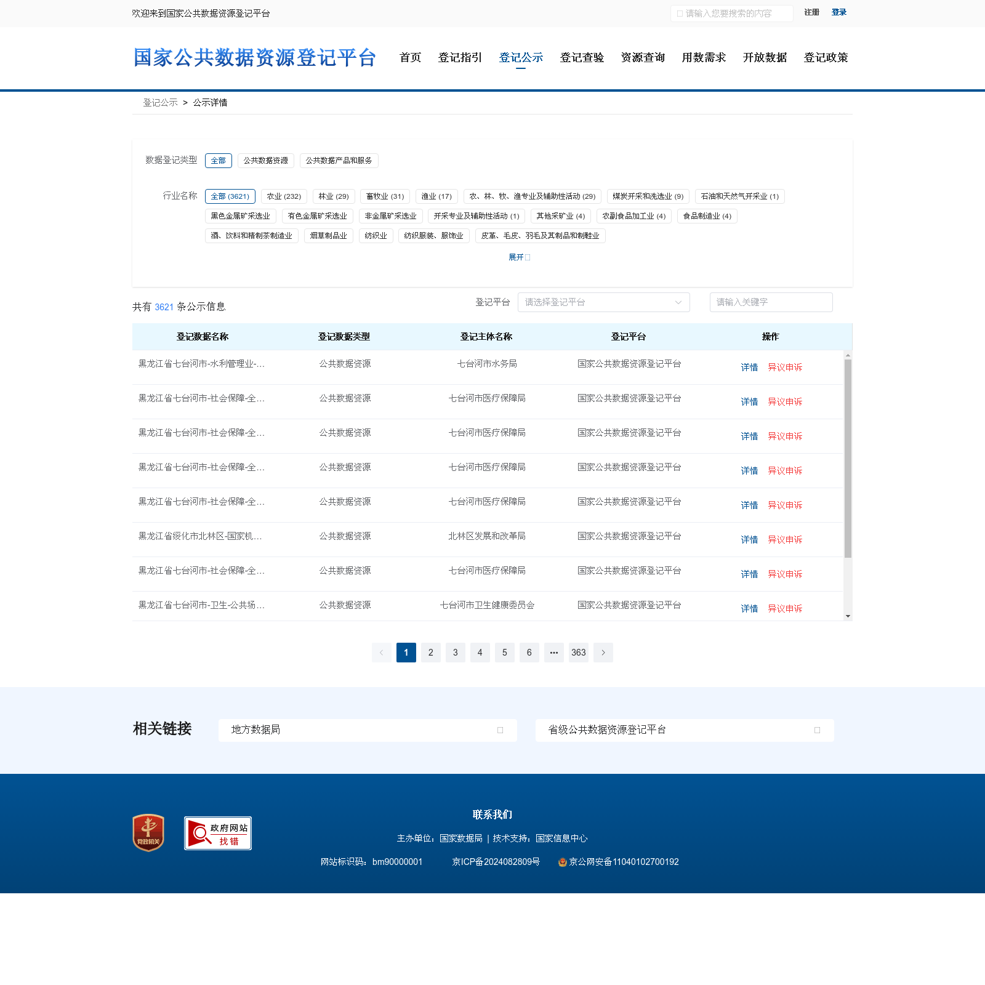Go to next page using right arrow
985x985 pixels.
click(603, 653)
